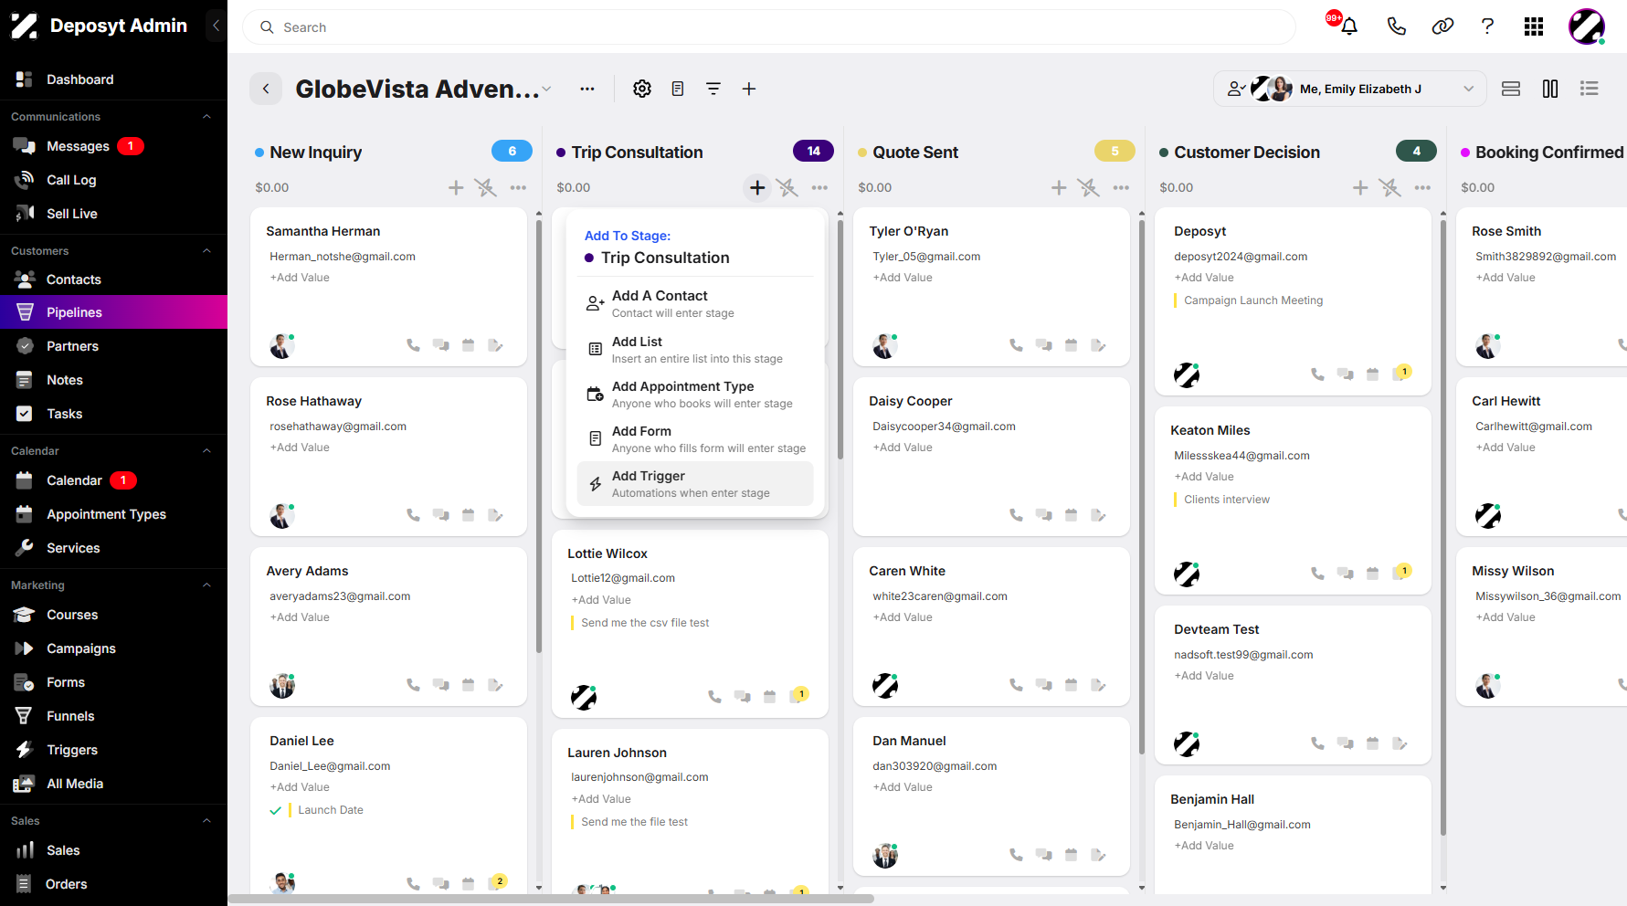1627x906 pixels.
Task: Toggle trigger icon in Quote Sent stage
Action: pyautogui.click(x=1088, y=187)
